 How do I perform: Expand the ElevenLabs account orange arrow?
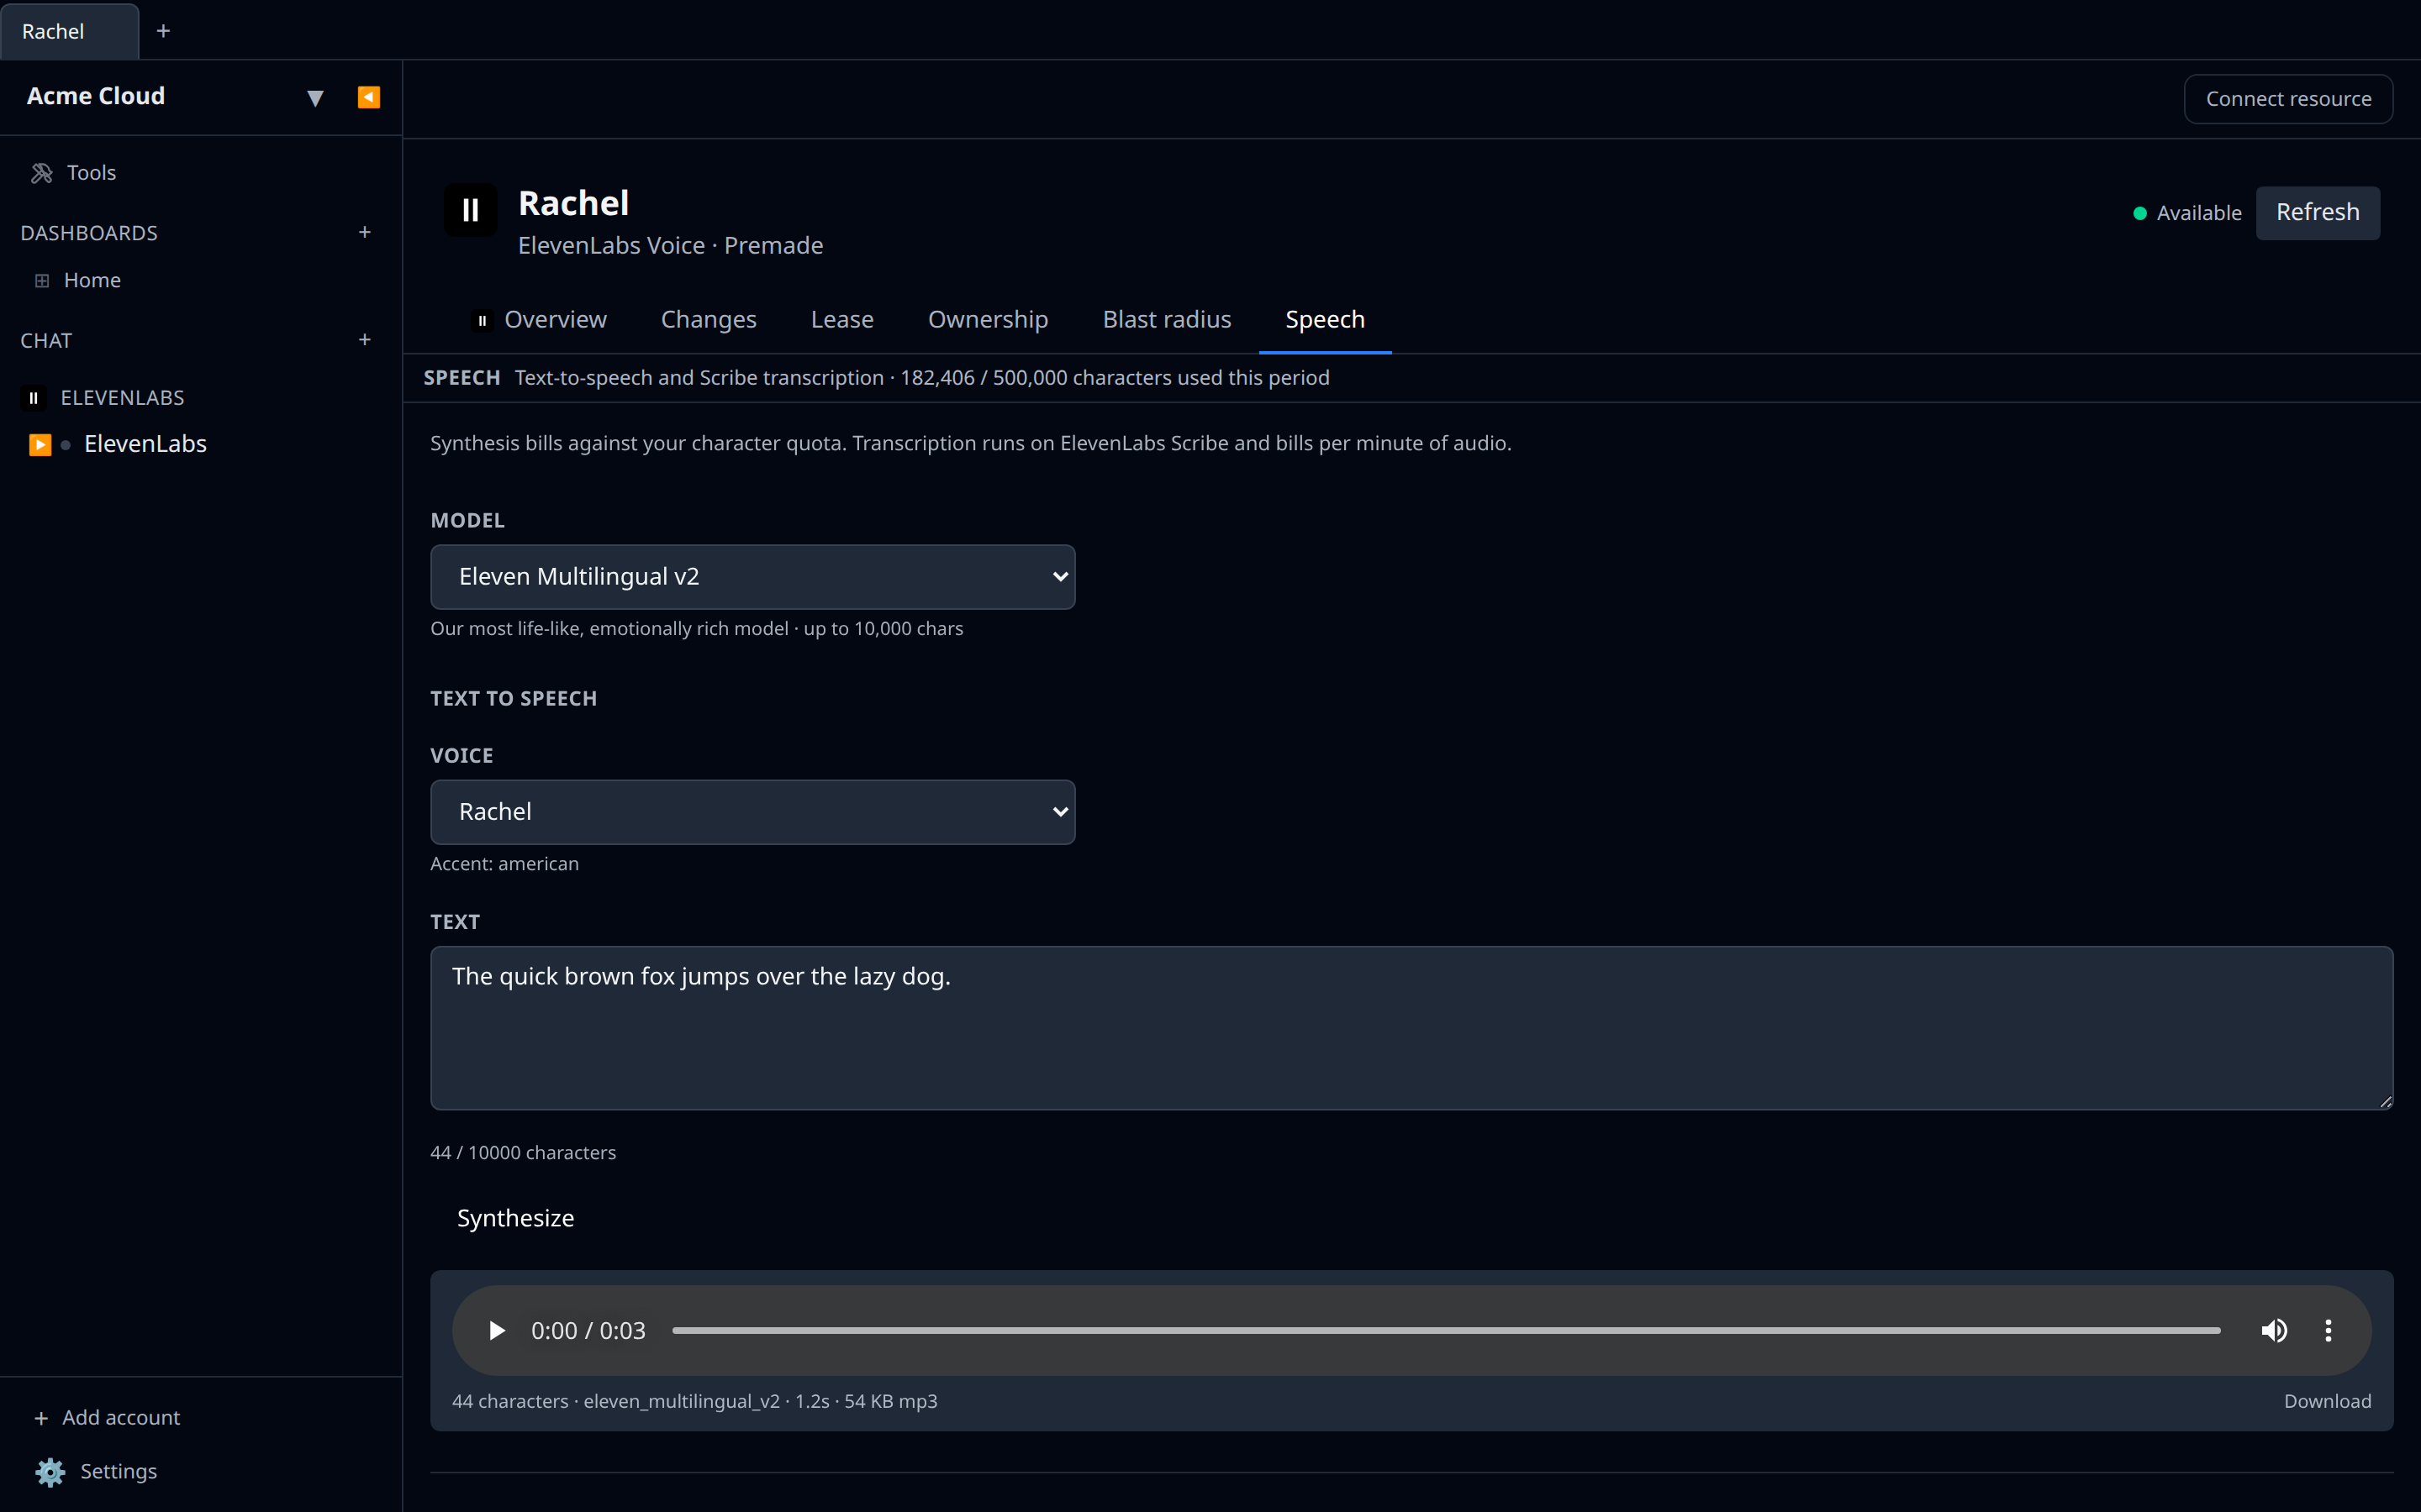[x=40, y=445]
